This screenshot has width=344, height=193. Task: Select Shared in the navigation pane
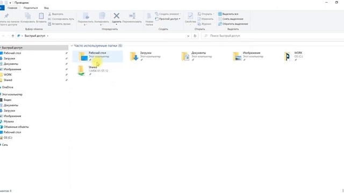[x=8, y=80]
